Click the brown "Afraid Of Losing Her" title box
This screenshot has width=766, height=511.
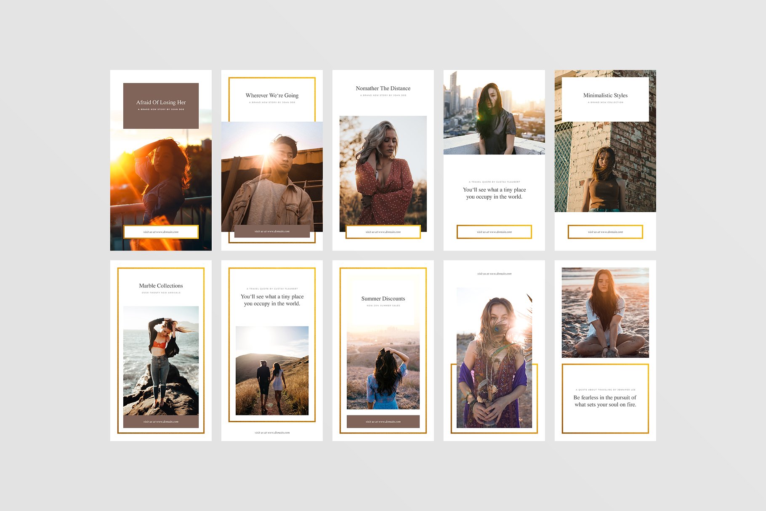(161, 106)
